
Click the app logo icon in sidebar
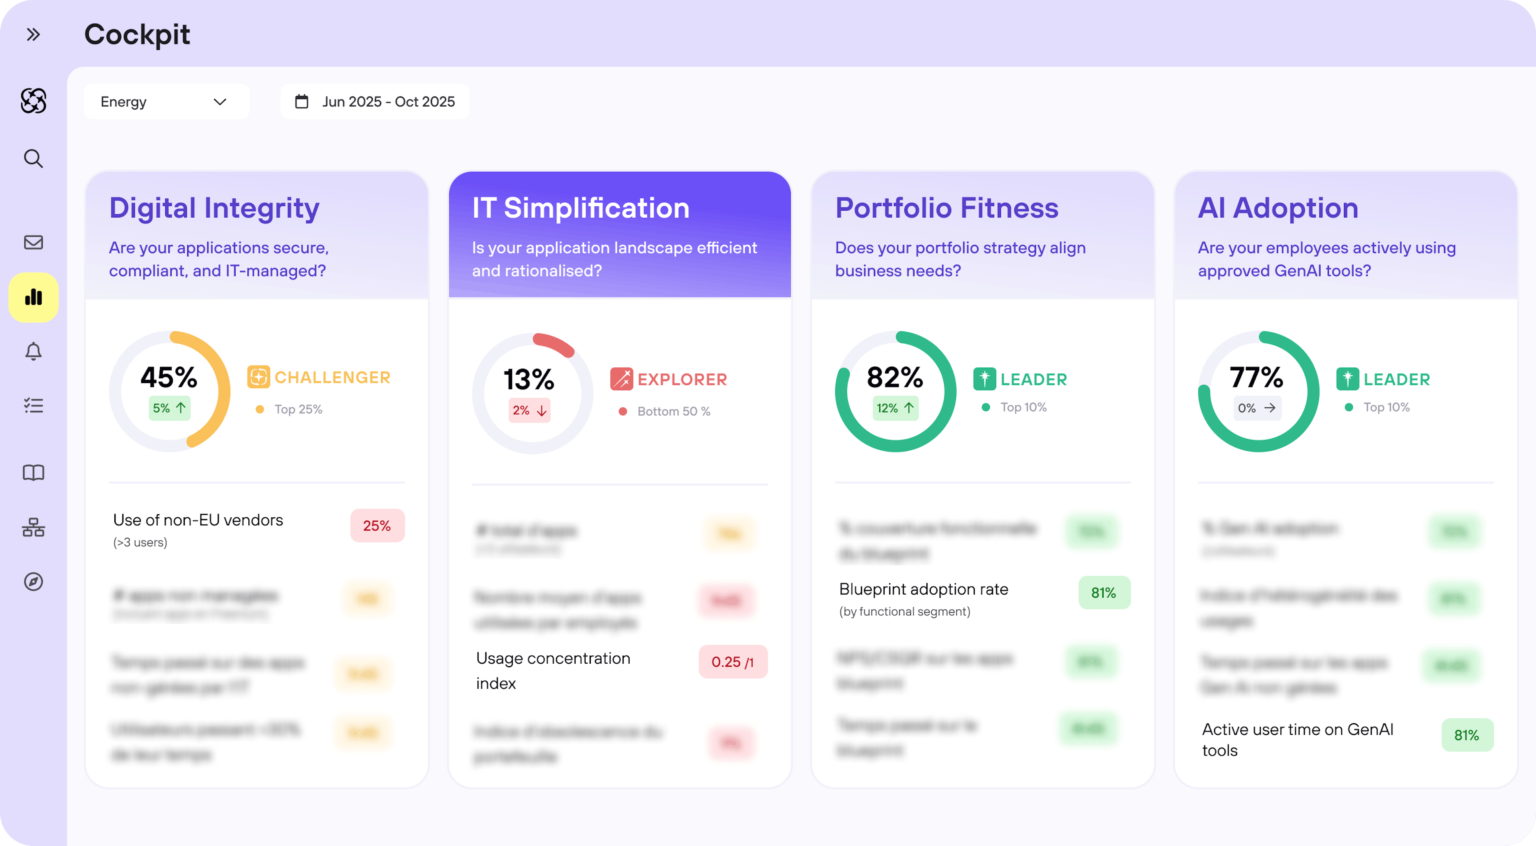(33, 101)
